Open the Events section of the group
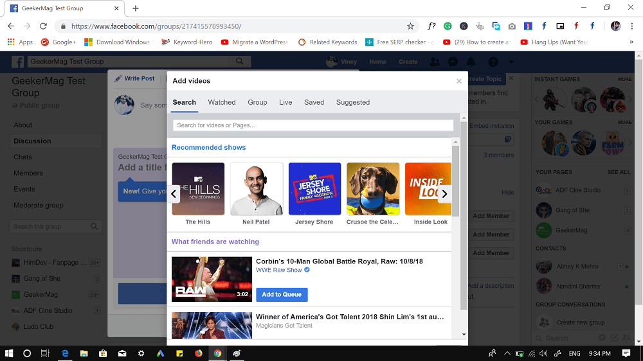 tap(24, 189)
